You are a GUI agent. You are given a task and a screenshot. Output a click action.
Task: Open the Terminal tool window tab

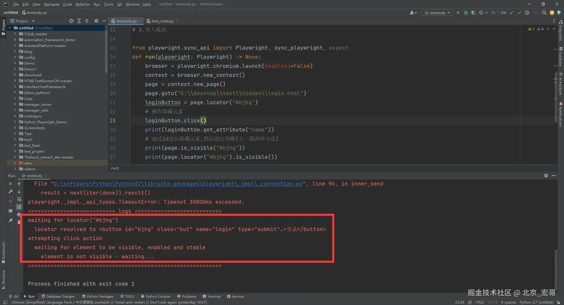pyautogui.click(x=211, y=296)
